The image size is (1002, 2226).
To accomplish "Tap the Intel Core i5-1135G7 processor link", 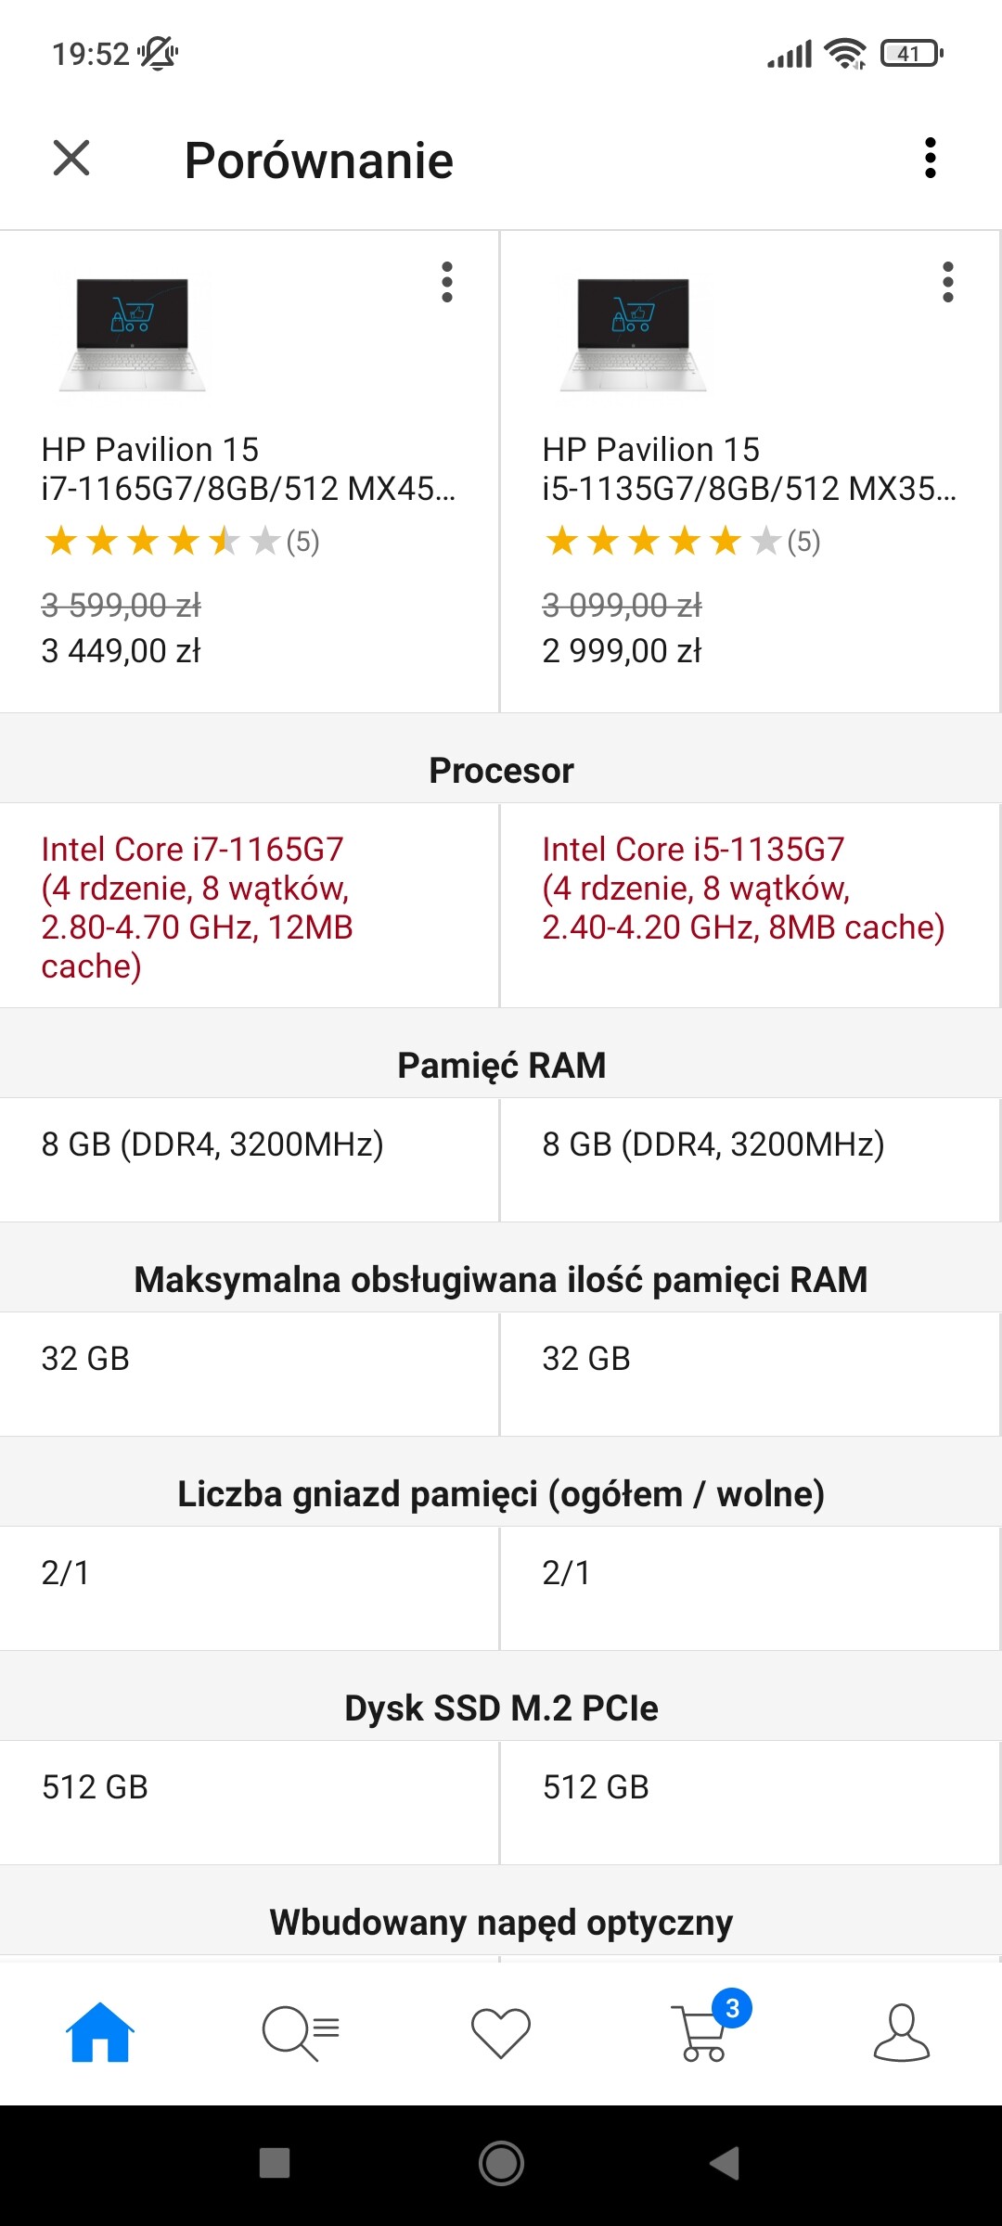I will click(x=743, y=888).
